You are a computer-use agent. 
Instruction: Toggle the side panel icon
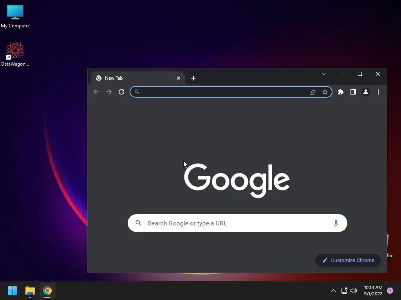353,92
